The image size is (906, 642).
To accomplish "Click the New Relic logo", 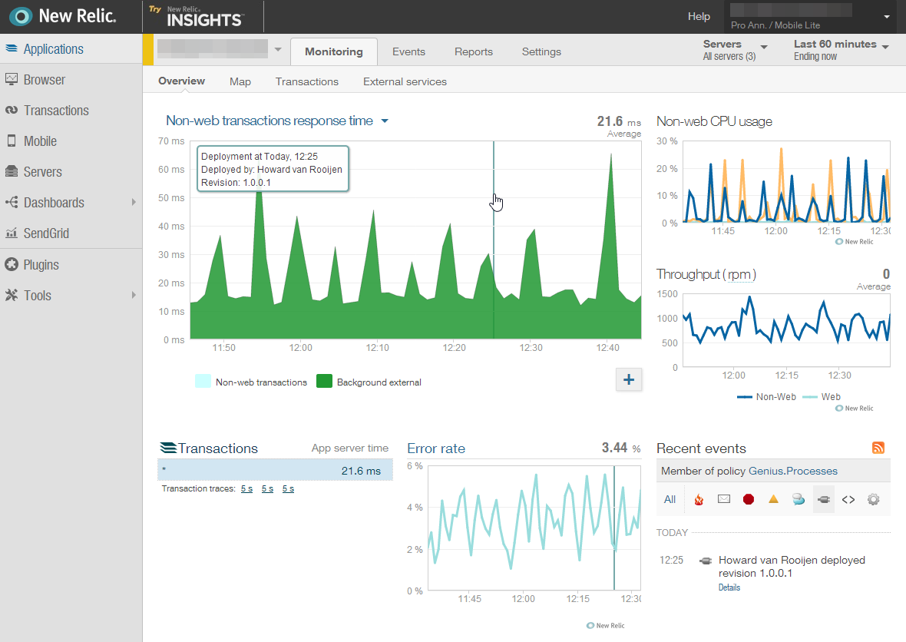I will [x=62, y=16].
